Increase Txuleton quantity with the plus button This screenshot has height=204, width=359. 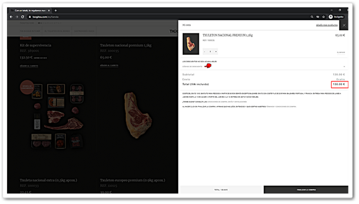[x=216, y=52]
